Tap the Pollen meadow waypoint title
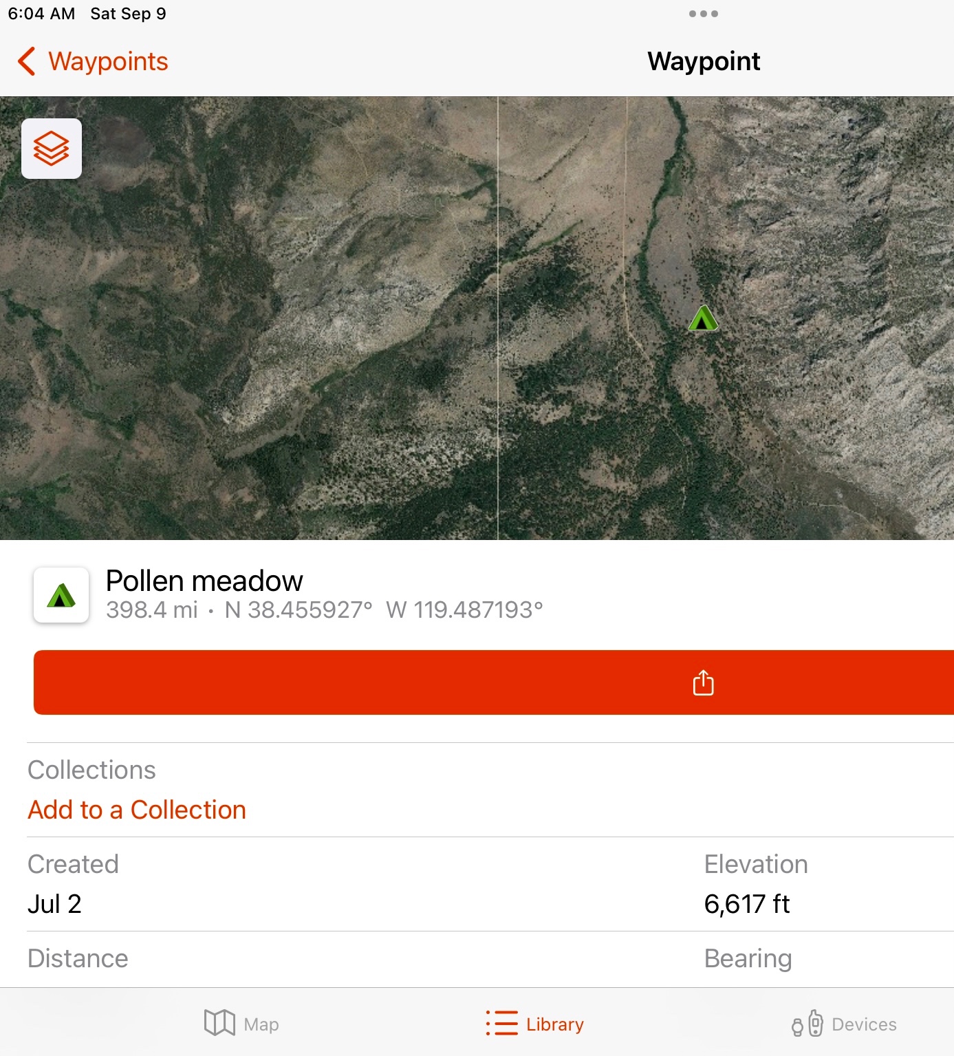Image resolution: width=954 pixels, height=1056 pixels. pyautogui.click(x=204, y=581)
